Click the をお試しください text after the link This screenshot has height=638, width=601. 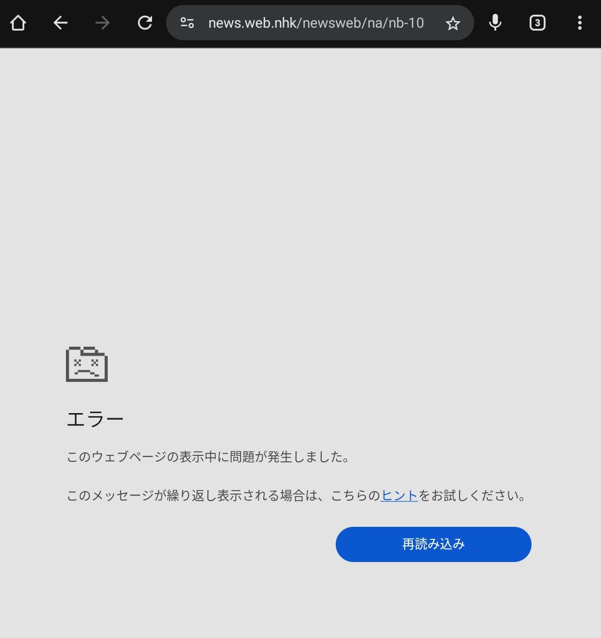pyautogui.click(x=473, y=496)
